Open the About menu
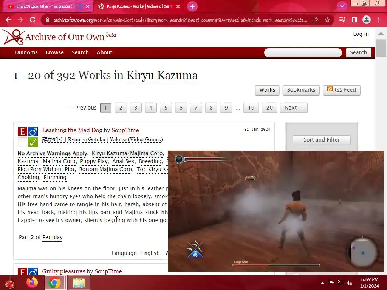The image size is (387, 290). point(104,52)
